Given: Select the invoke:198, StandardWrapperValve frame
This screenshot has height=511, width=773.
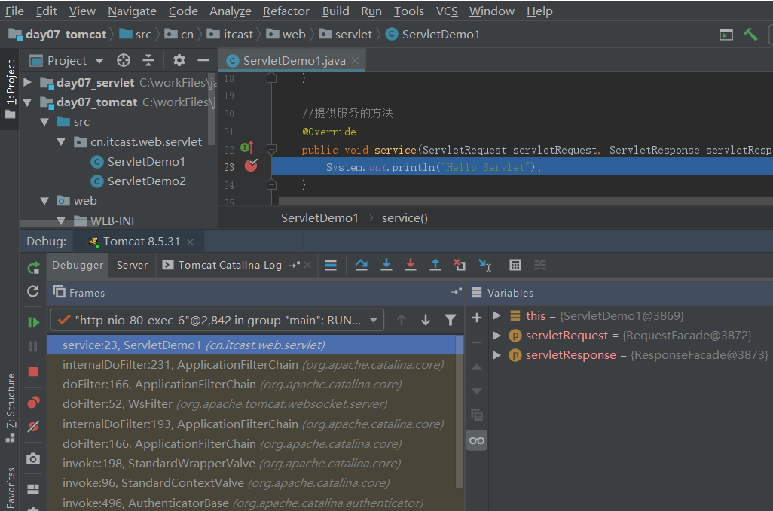Looking at the screenshot, I should (x=252, y=464).
